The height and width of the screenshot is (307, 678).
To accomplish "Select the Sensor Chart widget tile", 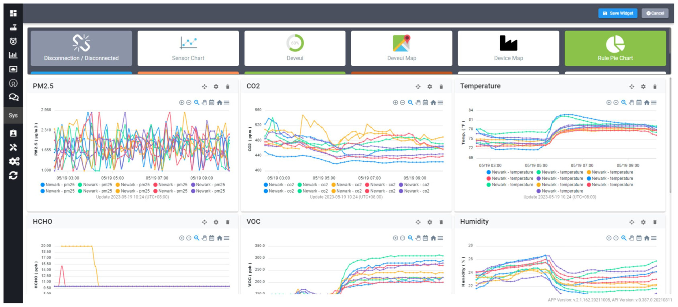I will click(x=188, y=48).
